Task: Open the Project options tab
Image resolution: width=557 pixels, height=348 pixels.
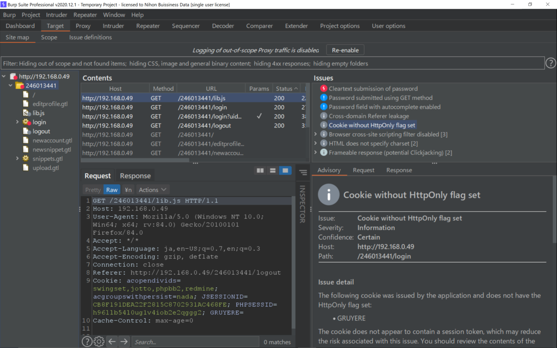Action: point(340,26)
